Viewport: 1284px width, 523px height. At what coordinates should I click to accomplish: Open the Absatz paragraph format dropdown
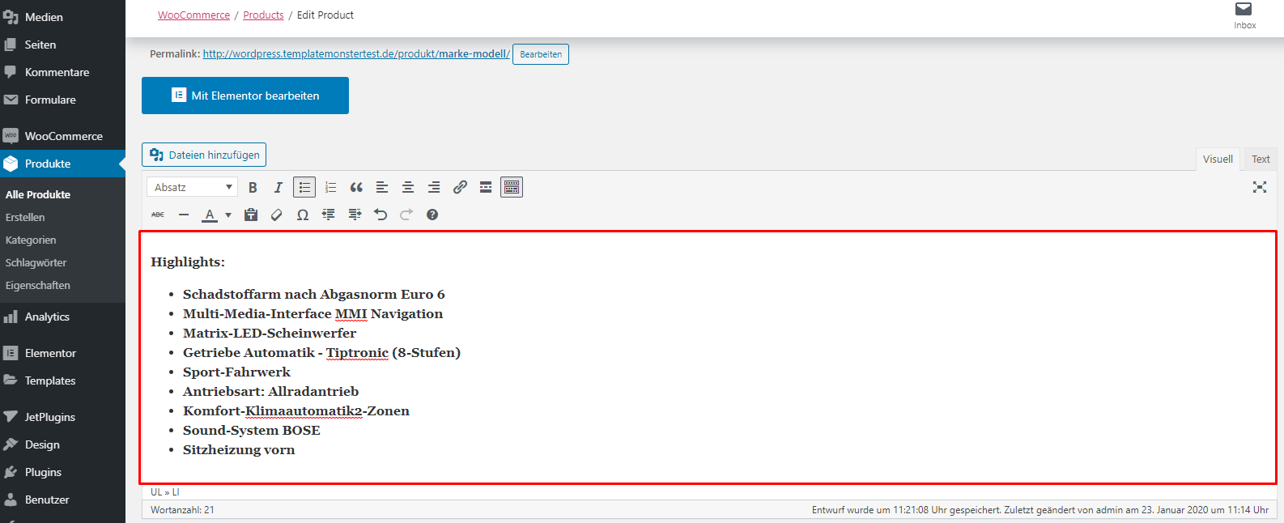tap(193, 187)
